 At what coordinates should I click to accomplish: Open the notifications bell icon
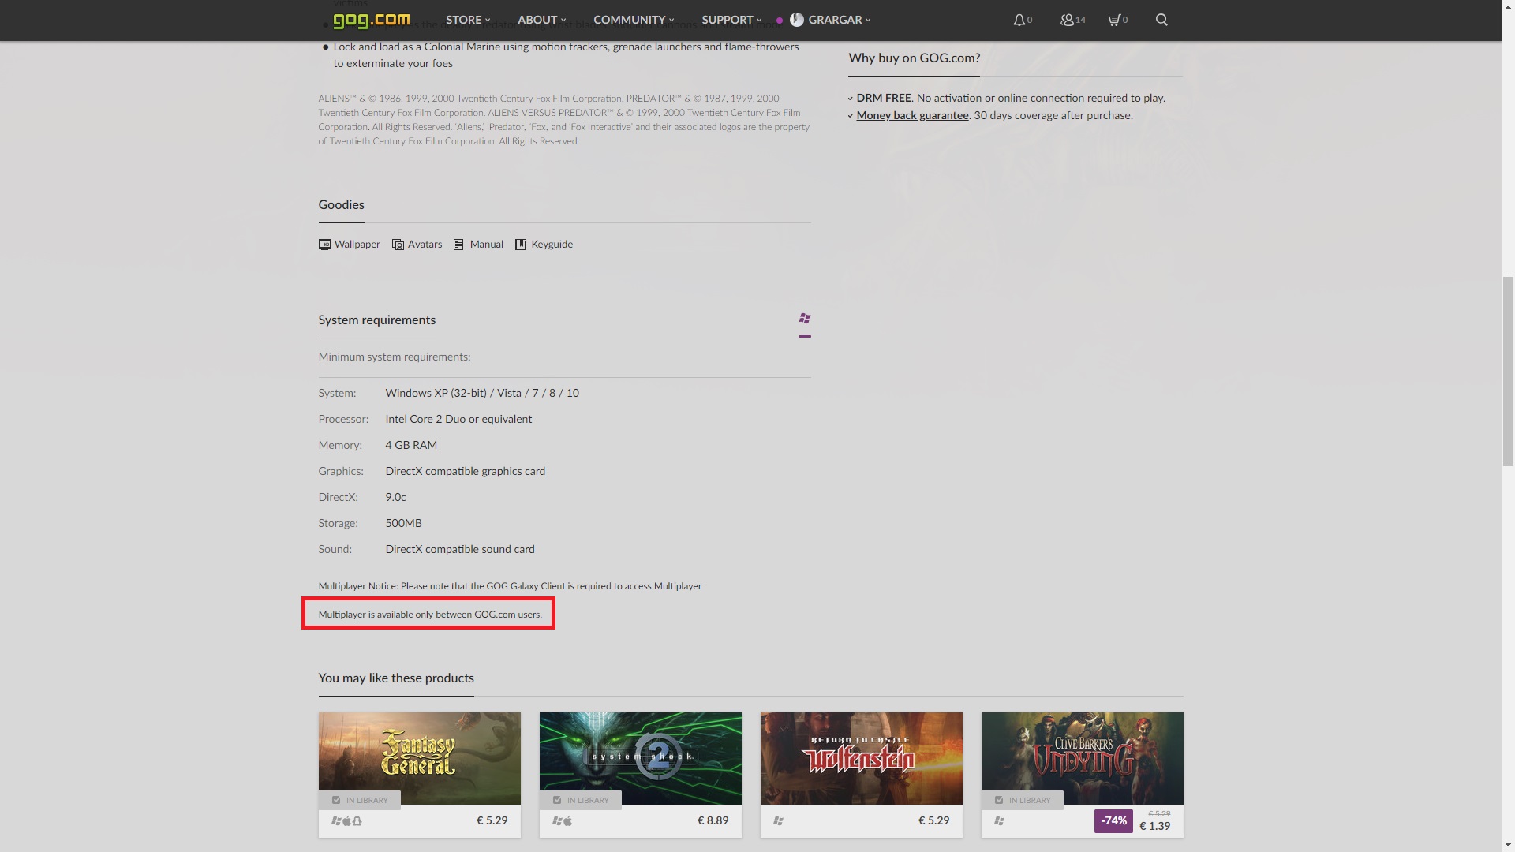point(1019,20)
